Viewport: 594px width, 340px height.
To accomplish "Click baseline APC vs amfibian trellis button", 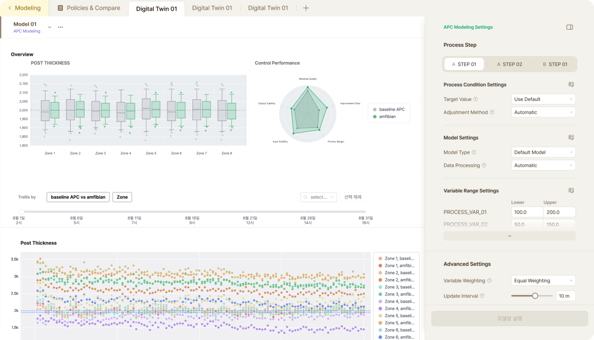I will coord(78,197).
